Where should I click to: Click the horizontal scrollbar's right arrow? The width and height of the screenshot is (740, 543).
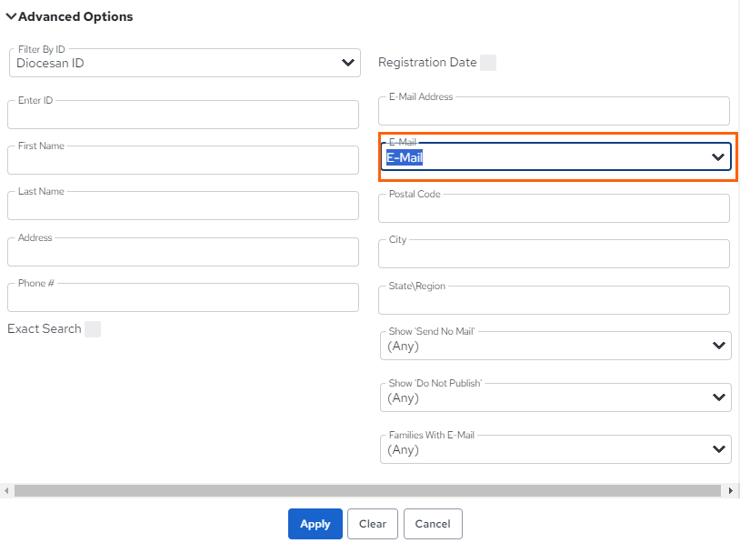[731, 490]
